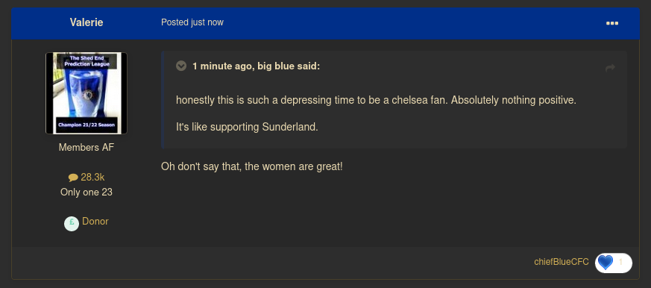Open Valerie's Prediction League avatar image

87,93
